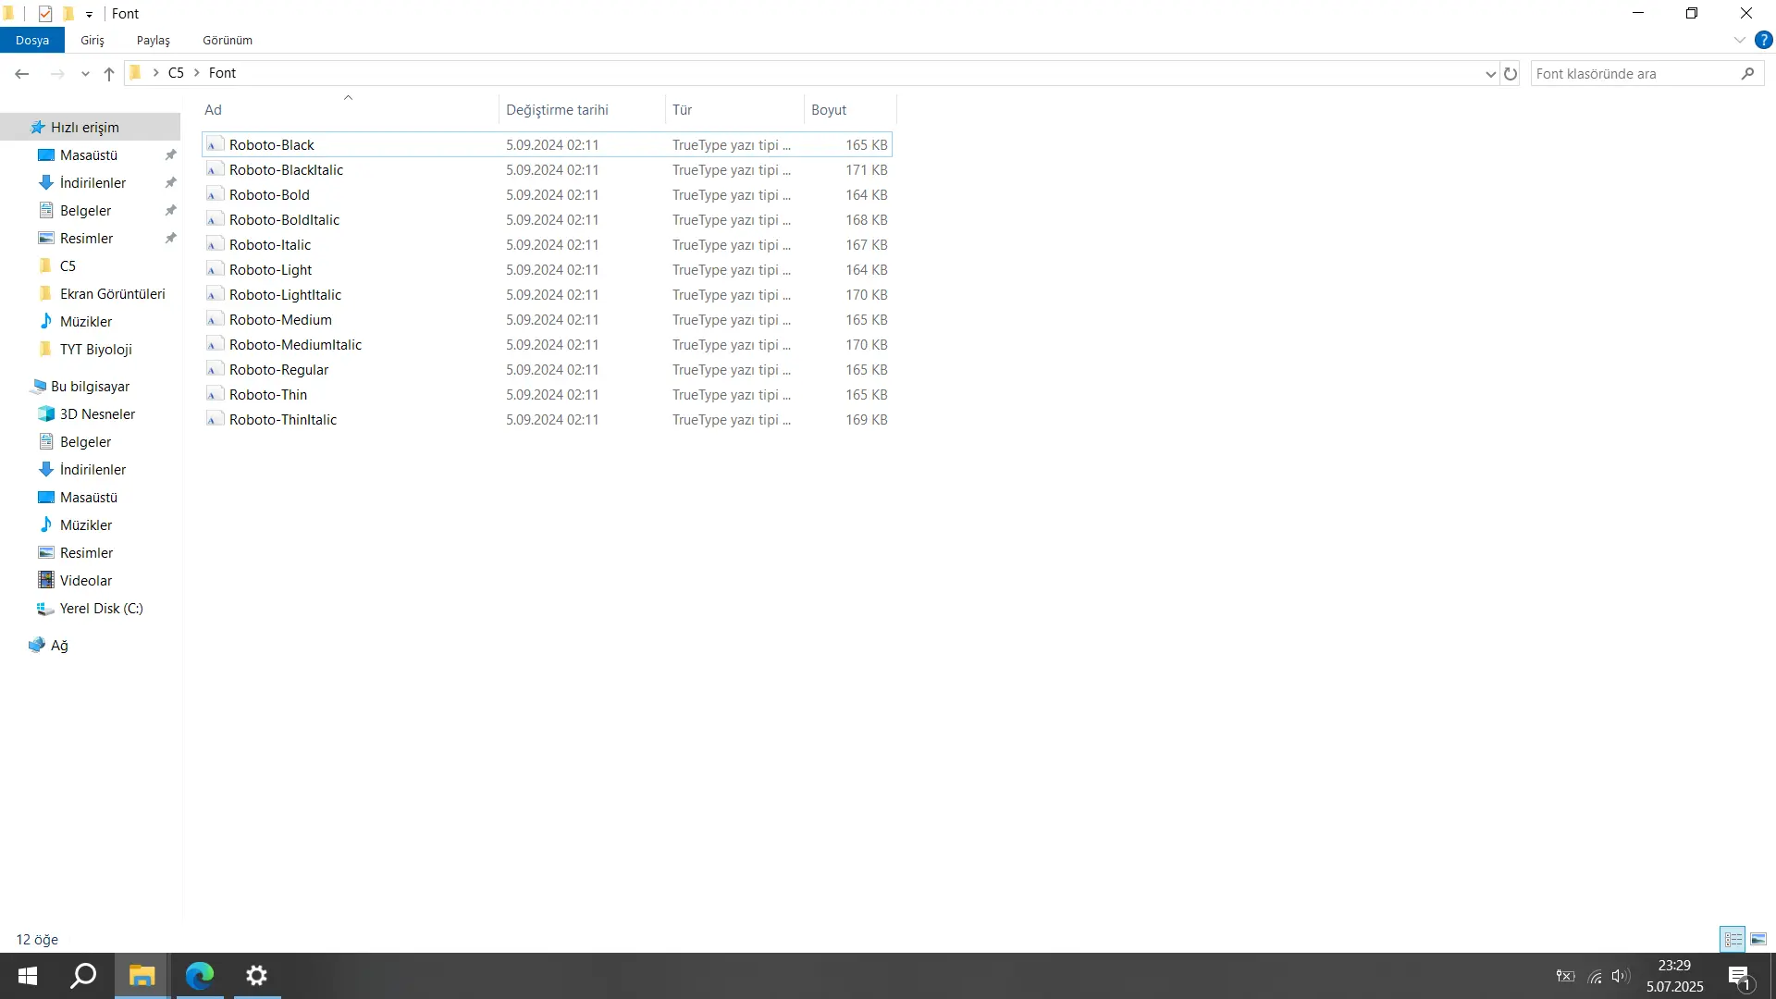The width and height of the screenshot is (1776, 999).
Task: Click the search magnifier icon in search box
Action: point(1747,74)
